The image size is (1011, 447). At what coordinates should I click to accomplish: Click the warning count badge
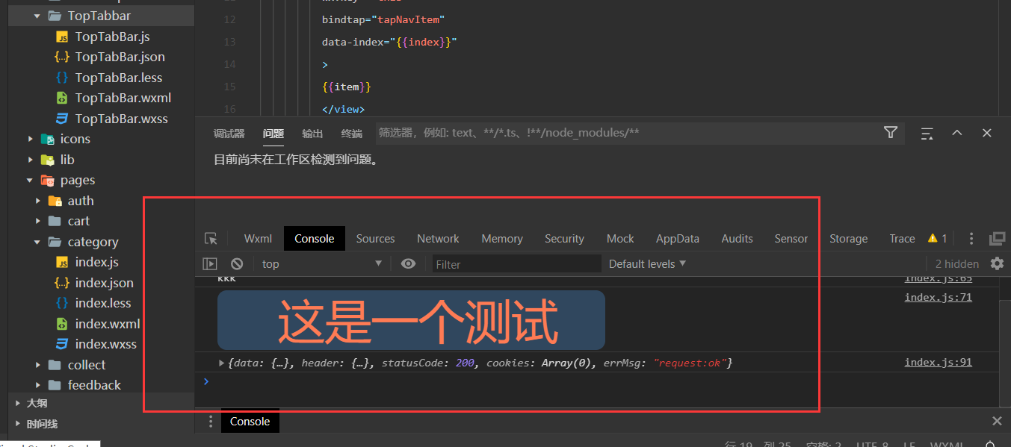pos(938,239)
